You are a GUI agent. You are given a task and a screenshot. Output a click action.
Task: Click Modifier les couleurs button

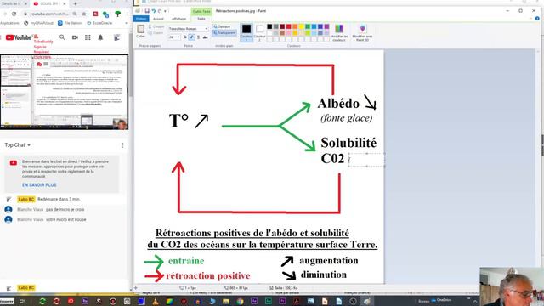point(339,32)
